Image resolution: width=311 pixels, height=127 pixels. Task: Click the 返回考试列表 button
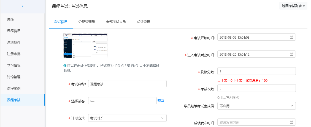[293, 6]
